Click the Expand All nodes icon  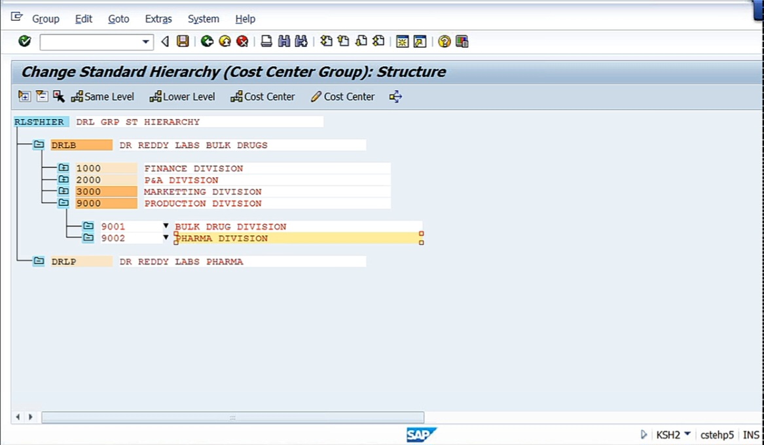tap(24, 96)
